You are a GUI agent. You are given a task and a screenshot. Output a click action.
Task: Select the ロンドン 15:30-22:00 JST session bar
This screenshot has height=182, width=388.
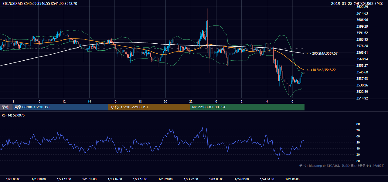[x=149, y=107]
